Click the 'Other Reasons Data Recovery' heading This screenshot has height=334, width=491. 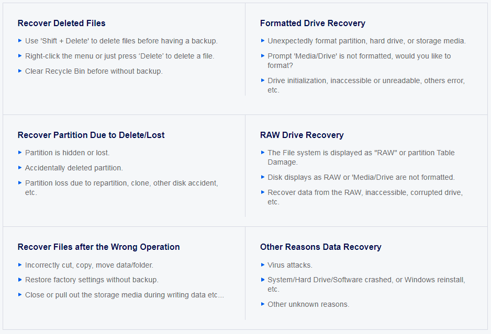click(320, 247)
